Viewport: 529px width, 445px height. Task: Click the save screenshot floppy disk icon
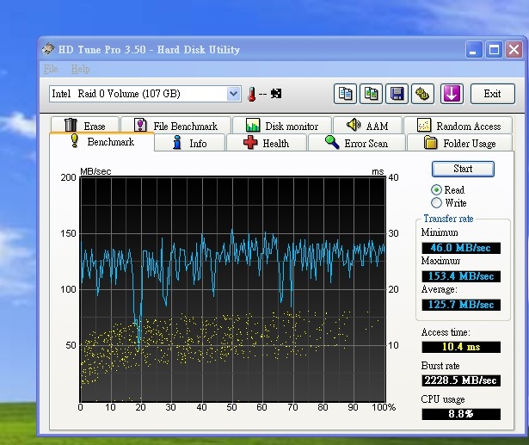pos(397,93)
